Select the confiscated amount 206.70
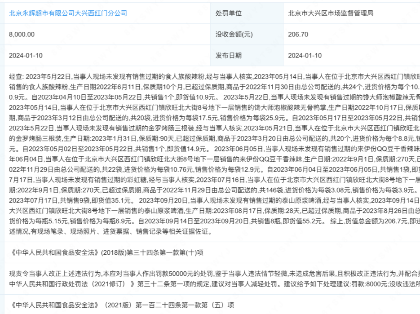Screen dimensions: 420x314 298,34
